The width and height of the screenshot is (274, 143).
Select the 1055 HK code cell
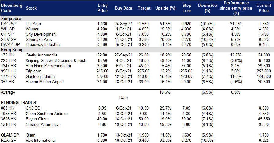[9, 114]
